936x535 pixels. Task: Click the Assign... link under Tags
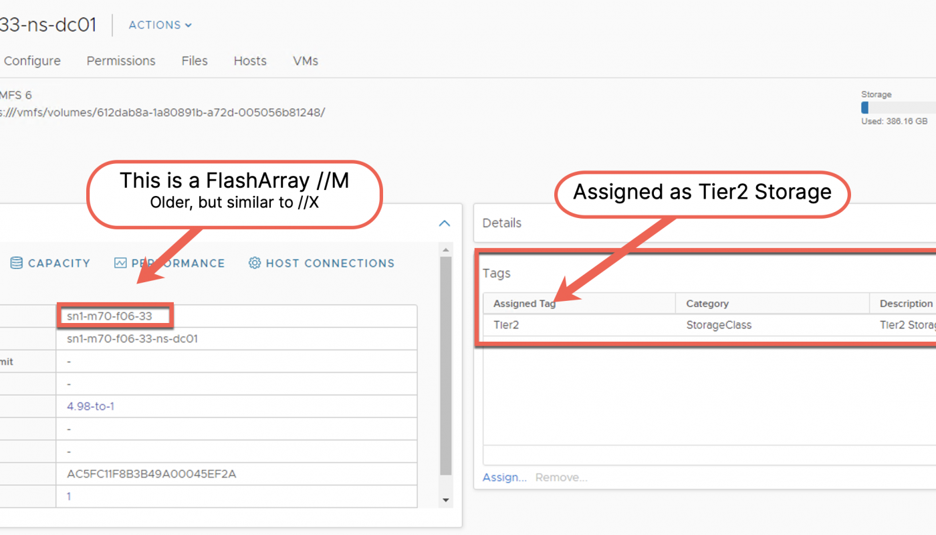click(504, 477)
